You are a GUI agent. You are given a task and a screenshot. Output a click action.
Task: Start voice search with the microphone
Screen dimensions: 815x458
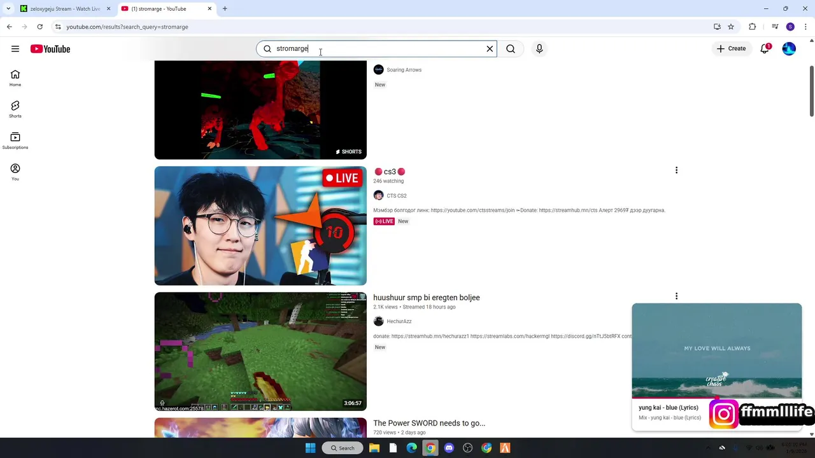pyautogui.click(x=539, y=49)
